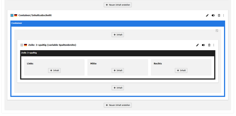Add Inhalt in the Mitte column

(118, 71)
